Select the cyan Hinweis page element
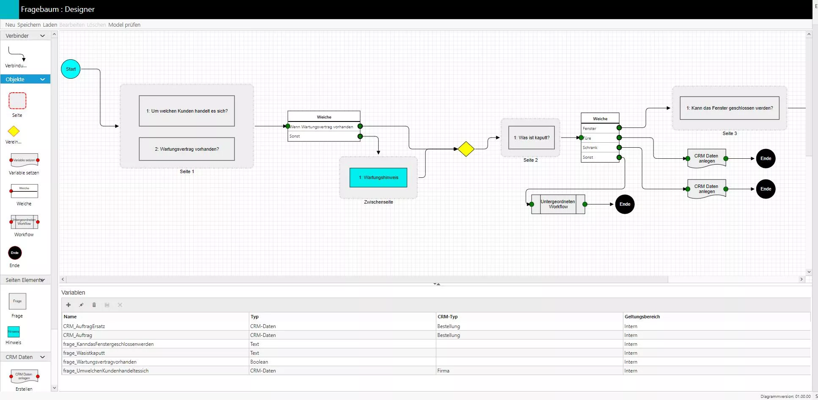Image resolution: width=818 pixels, height=400 pixels. [x=14, y=332]
